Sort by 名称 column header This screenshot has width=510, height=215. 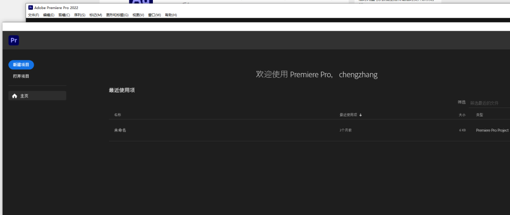click(117, 115)
